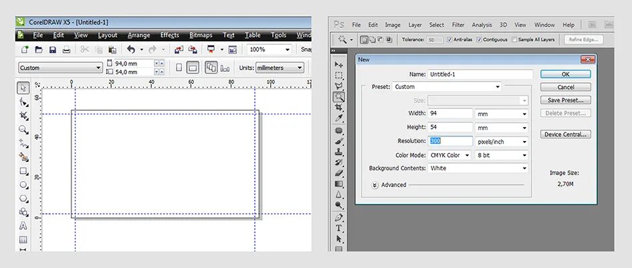Expand the Advanced section
The height and width of the screenshot is (268, 632).
point(375,185)
